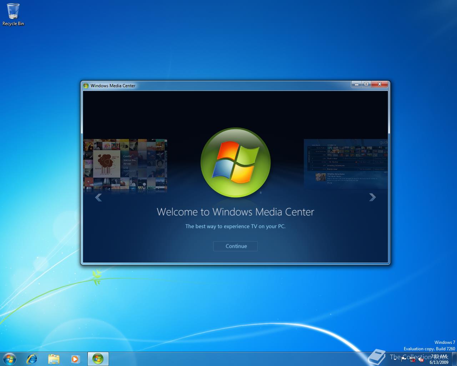Maximize the Windows Media Center window

click(x=366, y=84)
